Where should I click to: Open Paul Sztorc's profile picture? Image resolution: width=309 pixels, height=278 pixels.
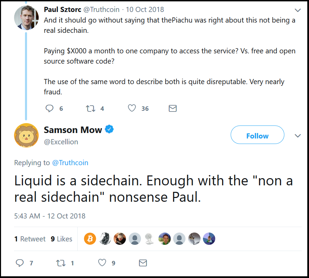26,18
